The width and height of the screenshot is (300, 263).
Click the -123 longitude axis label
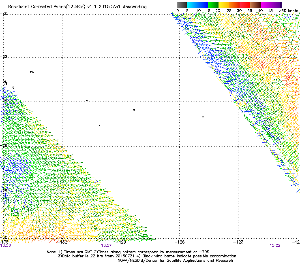pyautogui.click(x=238, y=242)
